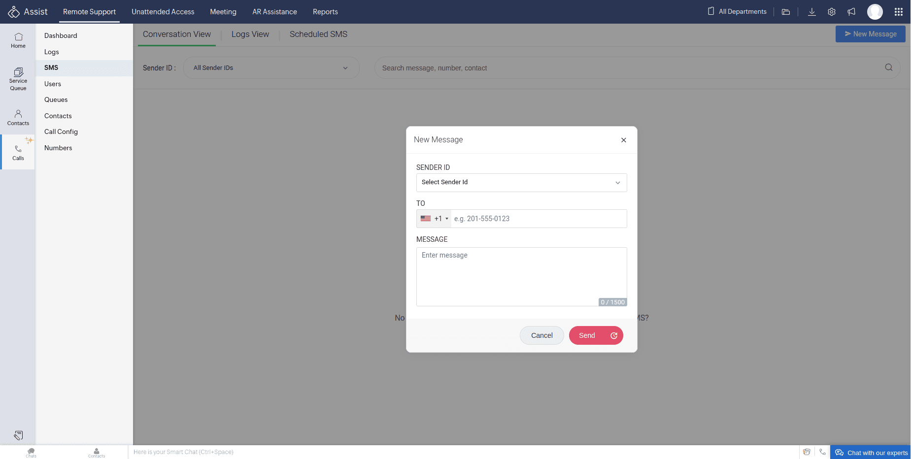
Task: Open the AR Assistance tab
Action: pos(274,12)
